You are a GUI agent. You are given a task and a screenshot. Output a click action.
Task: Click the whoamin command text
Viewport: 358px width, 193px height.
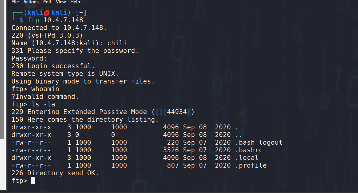tap(45, 89)
